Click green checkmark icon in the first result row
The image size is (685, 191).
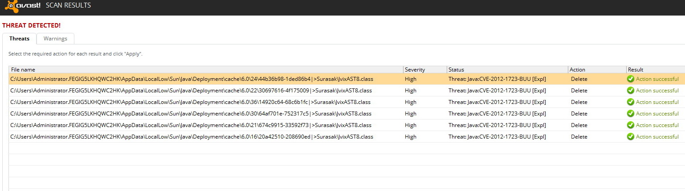[630, 79]
